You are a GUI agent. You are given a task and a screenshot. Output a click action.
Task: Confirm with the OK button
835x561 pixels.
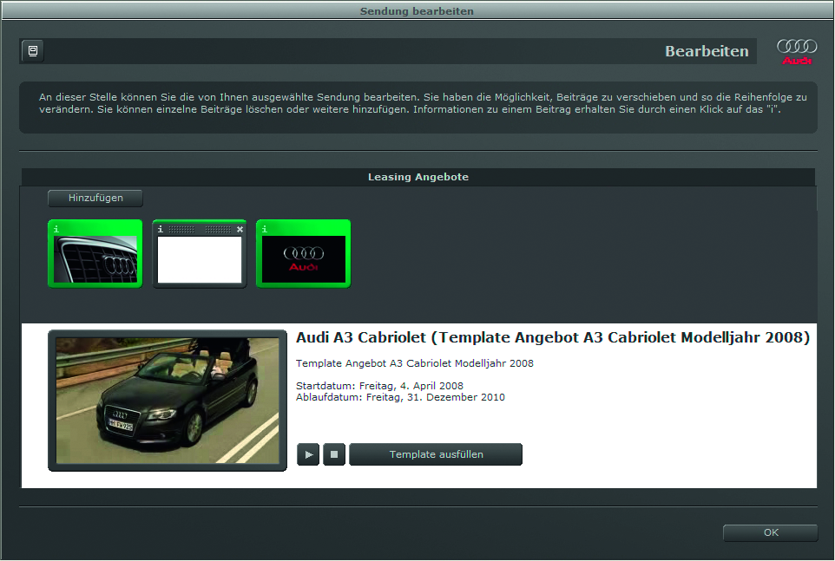click(x=770, y=532)
